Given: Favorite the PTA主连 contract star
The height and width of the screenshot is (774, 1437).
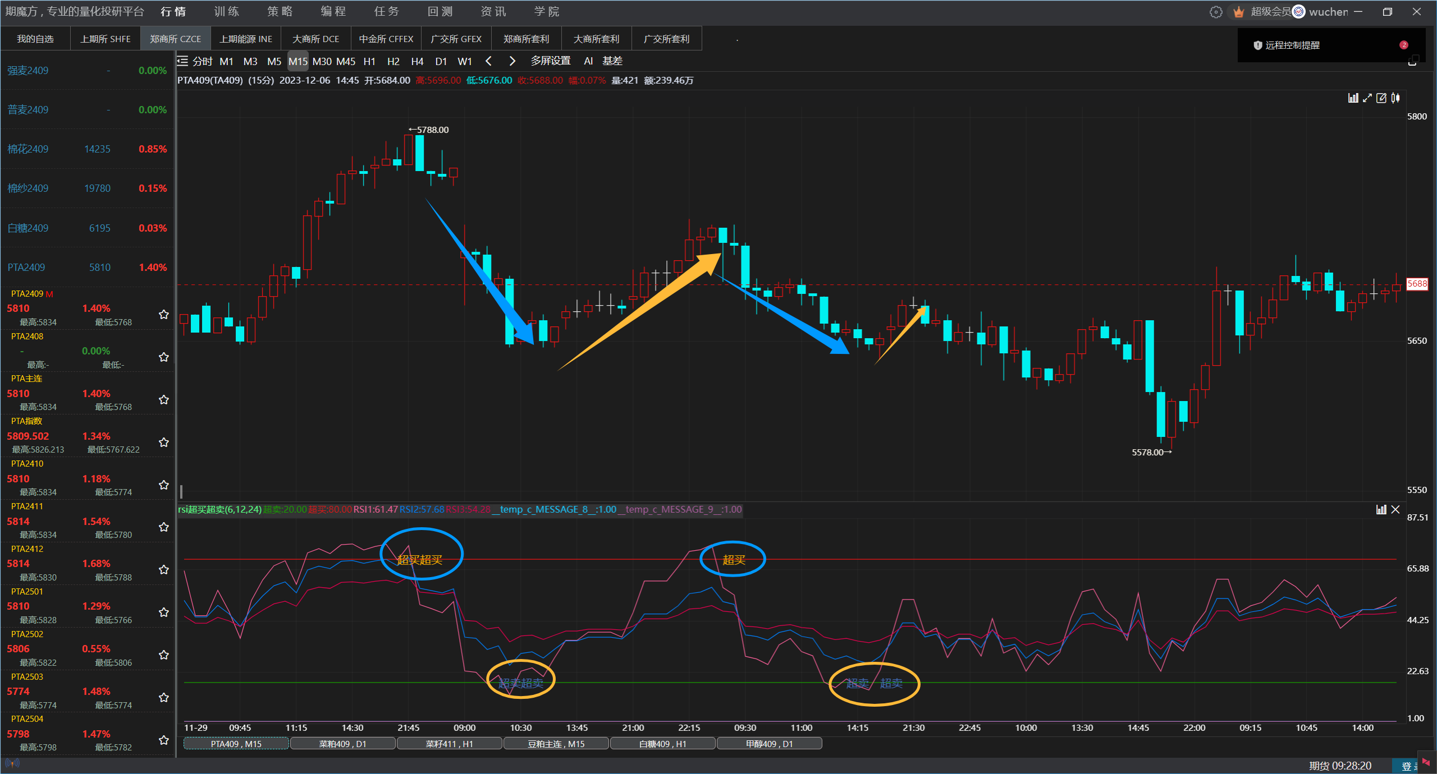Looking at the screenshot, I should pos(164,399).
